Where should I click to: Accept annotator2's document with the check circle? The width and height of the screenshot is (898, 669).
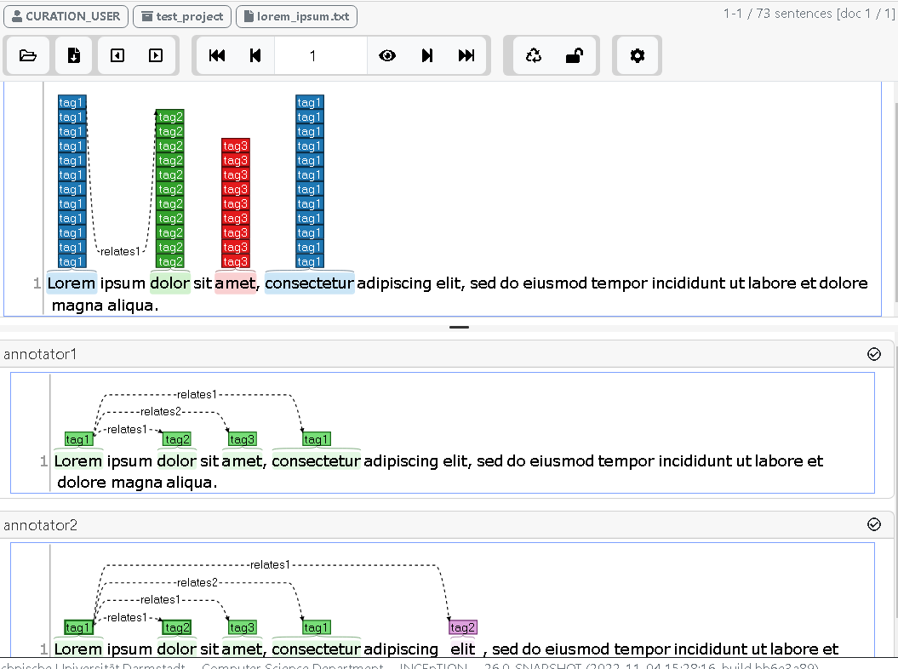(873, 525)
